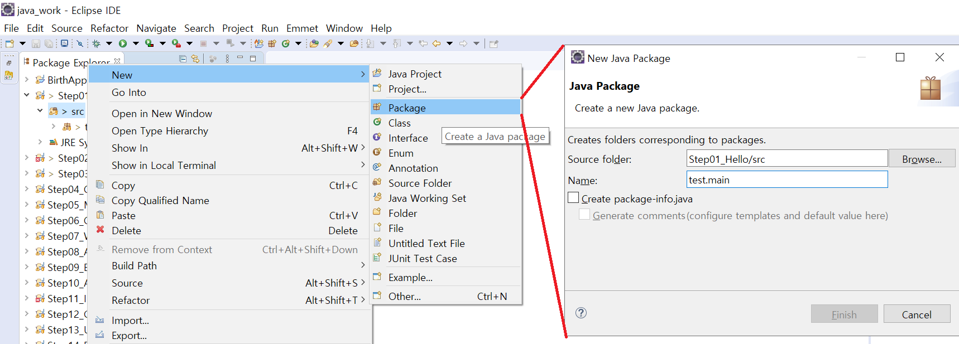Click the Debug bug icon
This screenshot has width=959, height=344.
96,43
